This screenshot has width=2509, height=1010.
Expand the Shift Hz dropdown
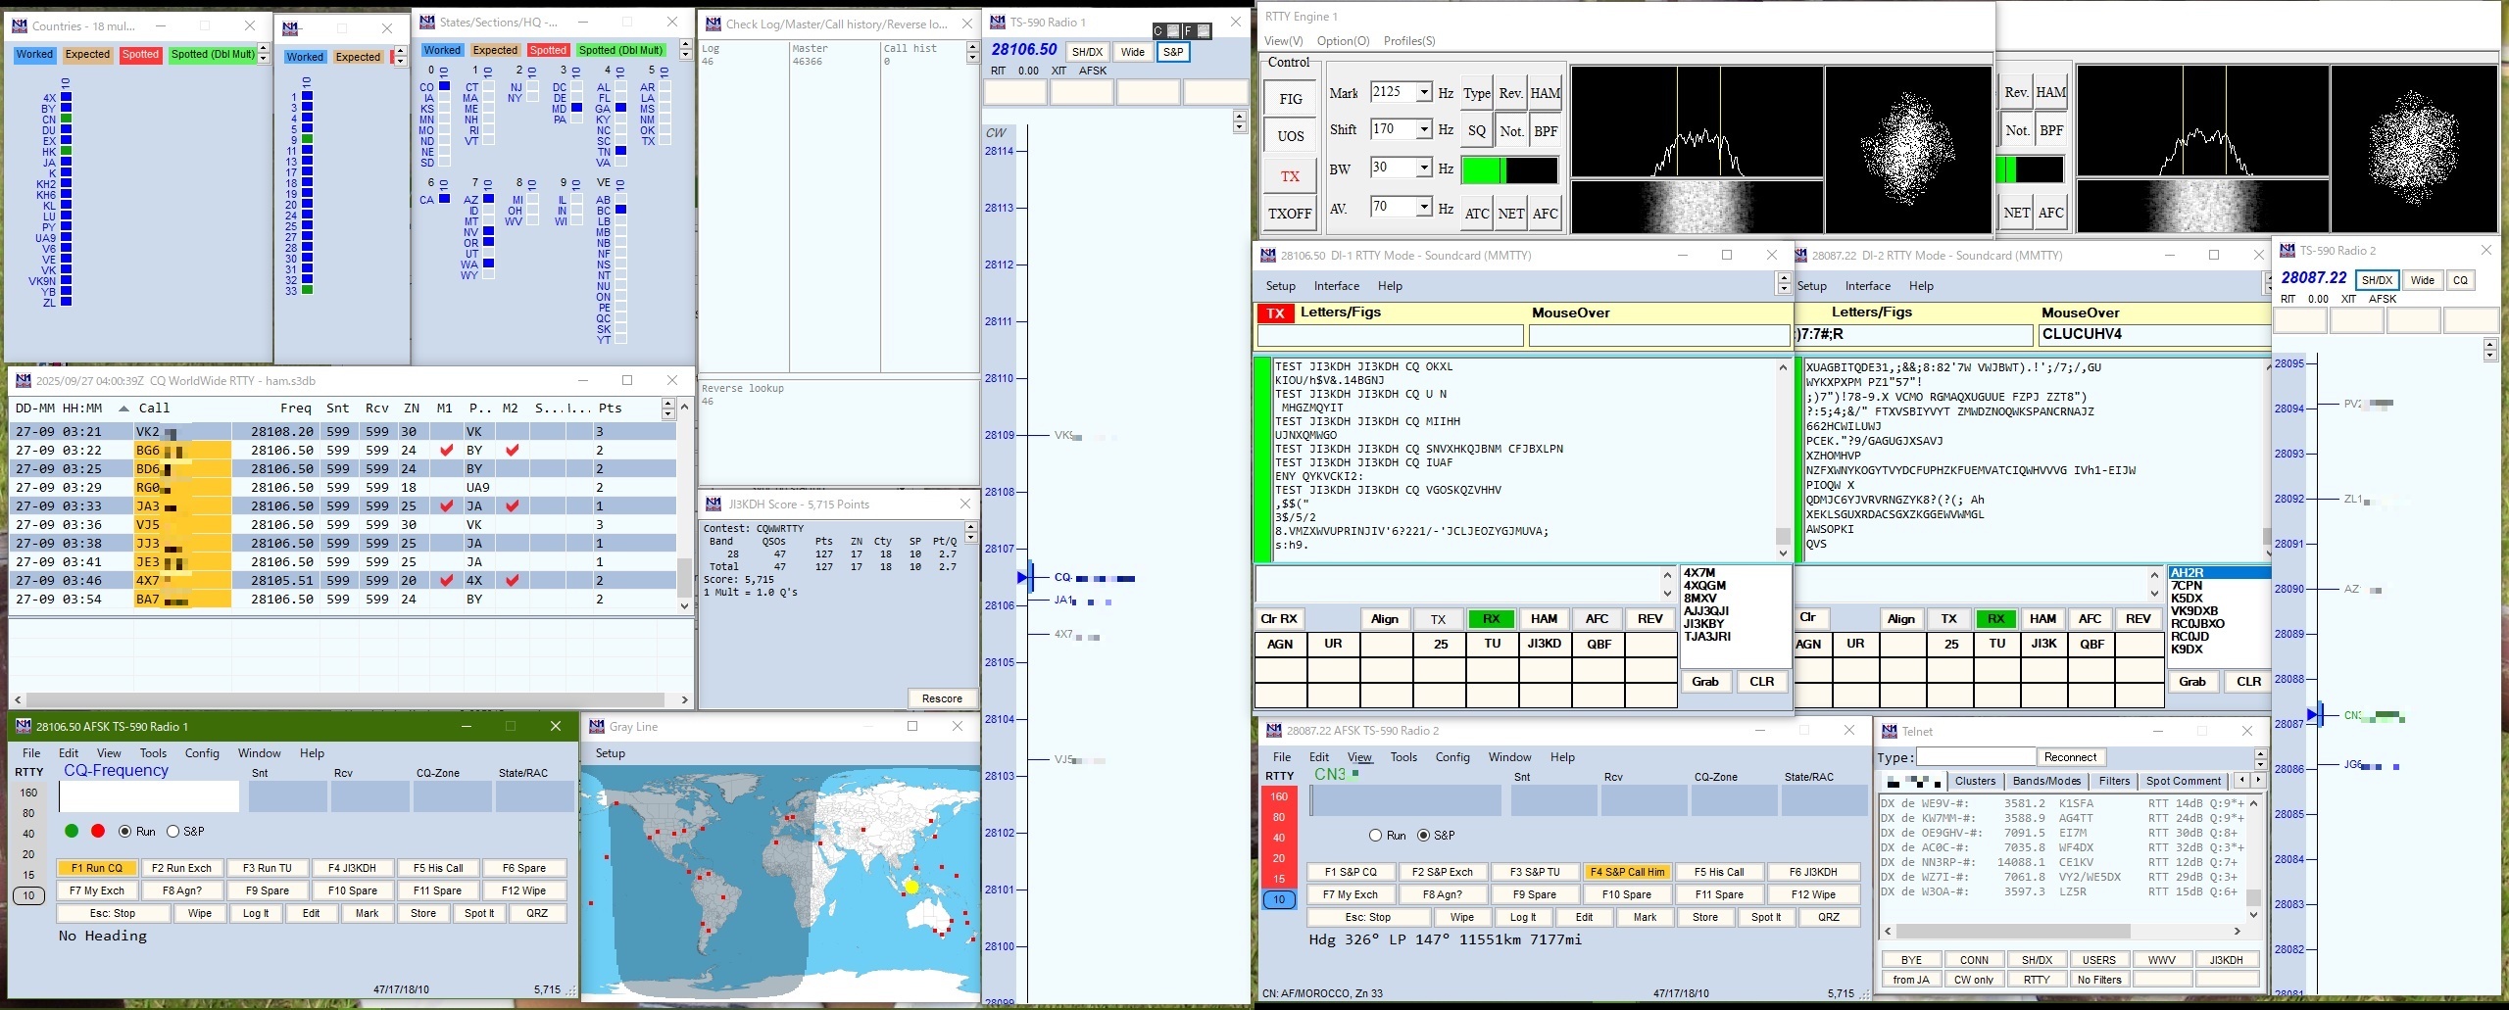click(x=1424, y=129)
